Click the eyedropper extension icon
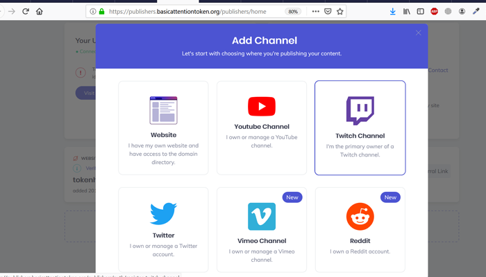The image size is (486, 277). 476,12
